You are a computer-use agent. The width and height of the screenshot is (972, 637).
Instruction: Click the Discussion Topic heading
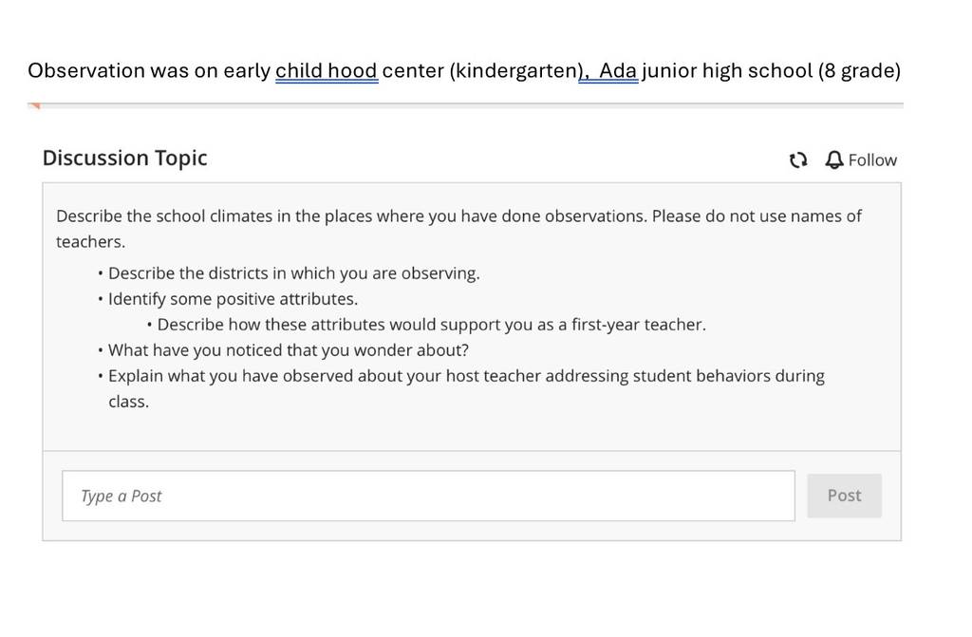click(x=124, y=159)
